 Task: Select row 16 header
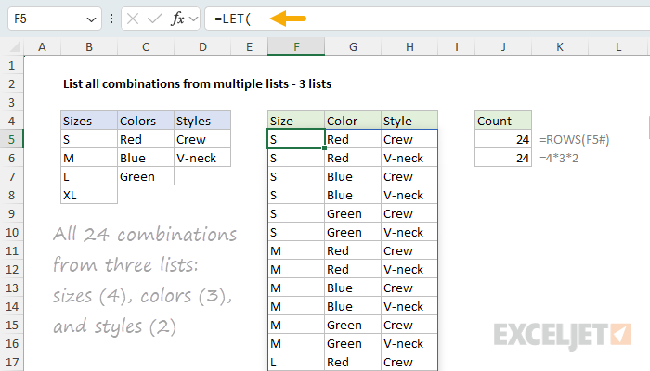(11, 344)
